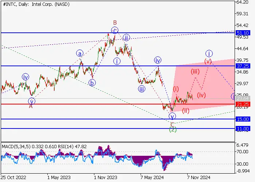Image resolution: width=255 pixels, height=182 pixels.
Task: Select the 11.00 blue price level label
Action: click(x=243, y=129)
